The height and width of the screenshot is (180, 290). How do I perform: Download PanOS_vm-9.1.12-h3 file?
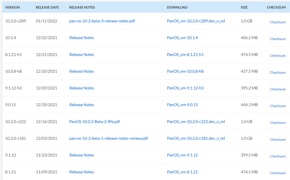coord(185,88)
